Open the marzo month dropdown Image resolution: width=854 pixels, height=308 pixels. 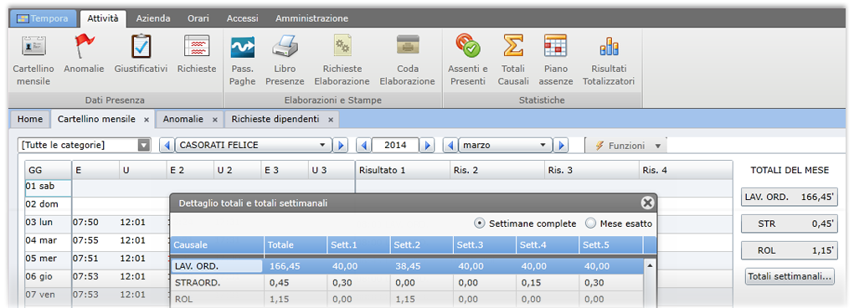[506, 146]
